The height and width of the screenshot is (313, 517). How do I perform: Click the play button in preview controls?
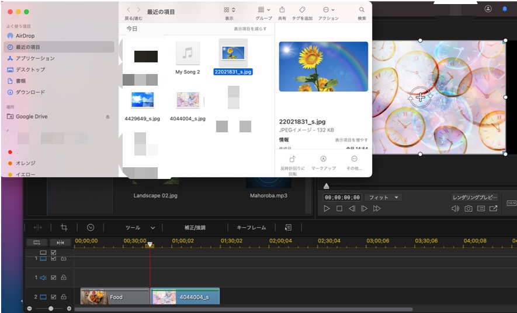[x=327, y=209]
